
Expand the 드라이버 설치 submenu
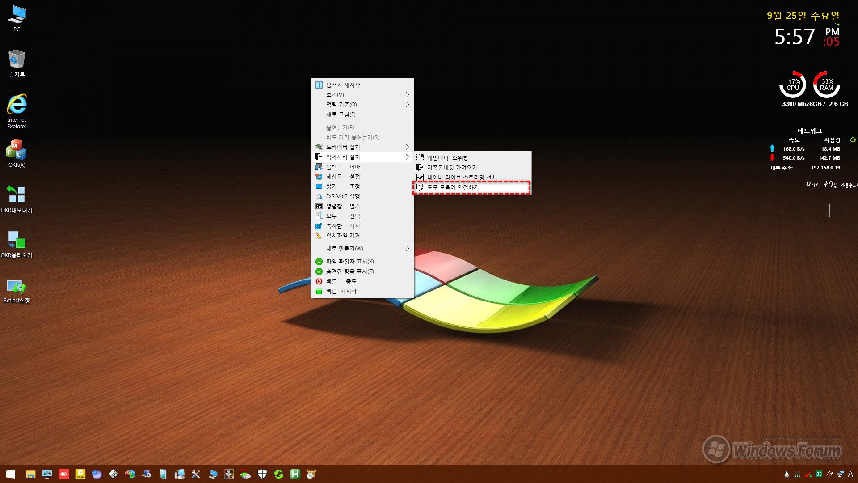tap(362, 147)
